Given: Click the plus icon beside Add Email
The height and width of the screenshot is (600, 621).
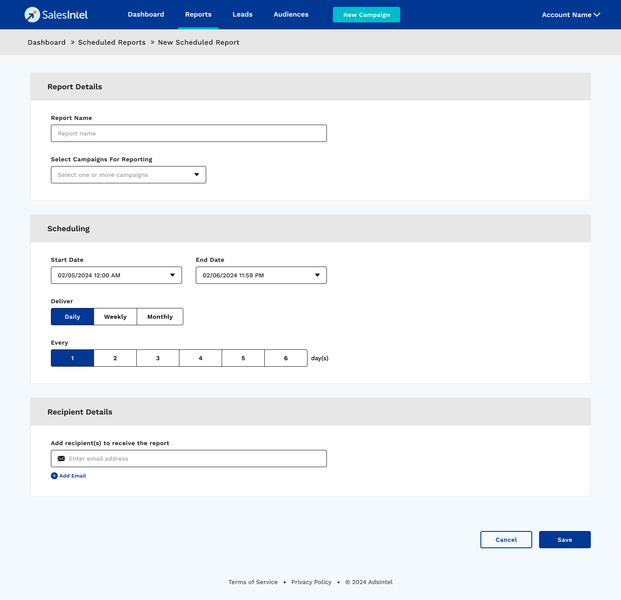Looking at the screenshot, I should pyautogui.click(x=54, y=476).
